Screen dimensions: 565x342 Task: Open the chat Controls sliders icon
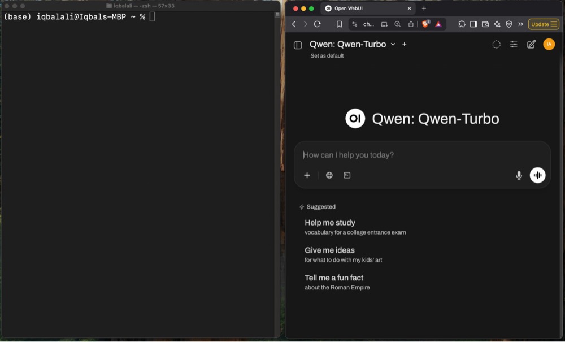pos(514,44)
